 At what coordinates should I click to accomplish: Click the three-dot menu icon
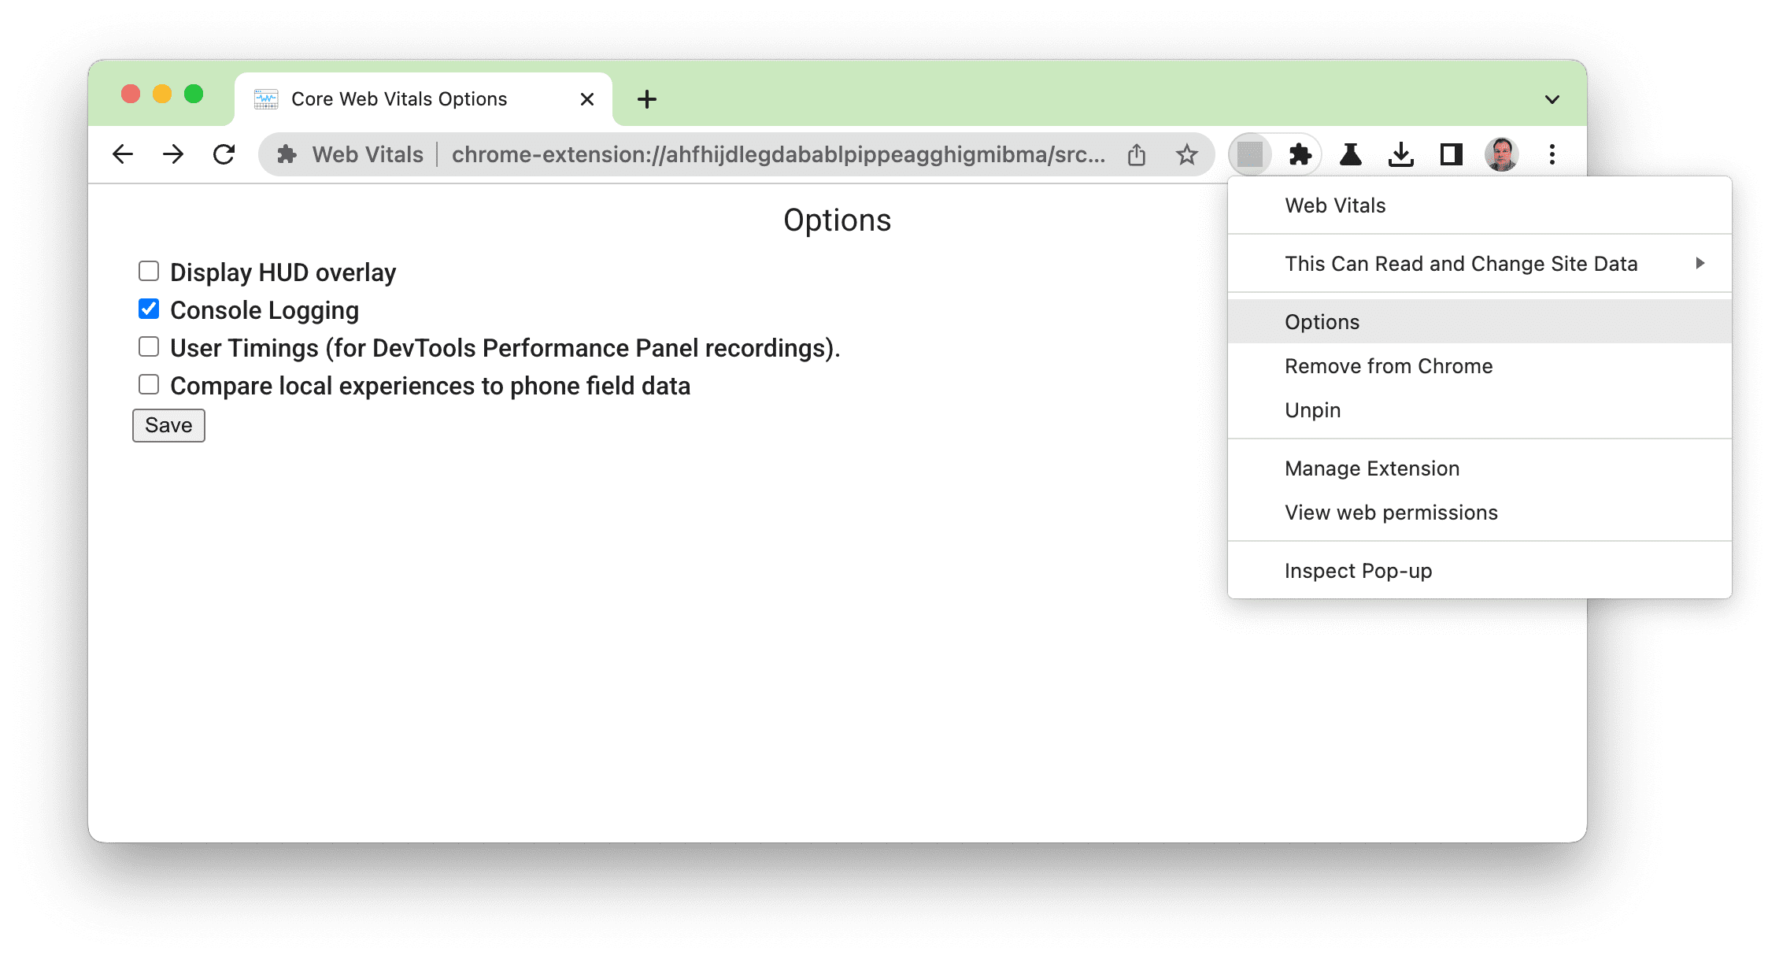coord(1553,156)
